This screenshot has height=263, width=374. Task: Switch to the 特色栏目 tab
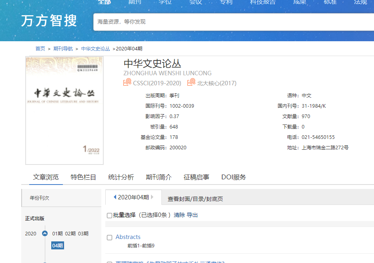coord(83,177)
